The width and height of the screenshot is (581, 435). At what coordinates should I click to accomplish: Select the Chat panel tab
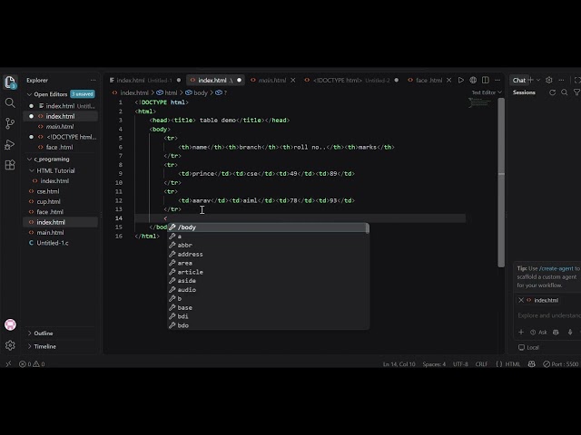(x=518, y=80)
